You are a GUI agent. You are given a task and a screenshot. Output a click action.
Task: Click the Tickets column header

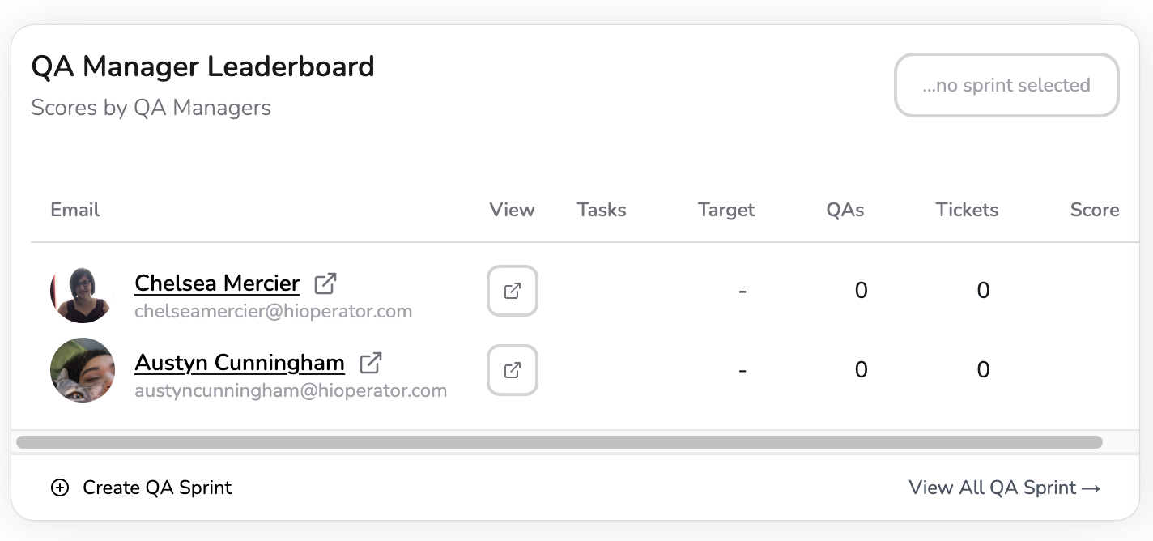[967, 210]
